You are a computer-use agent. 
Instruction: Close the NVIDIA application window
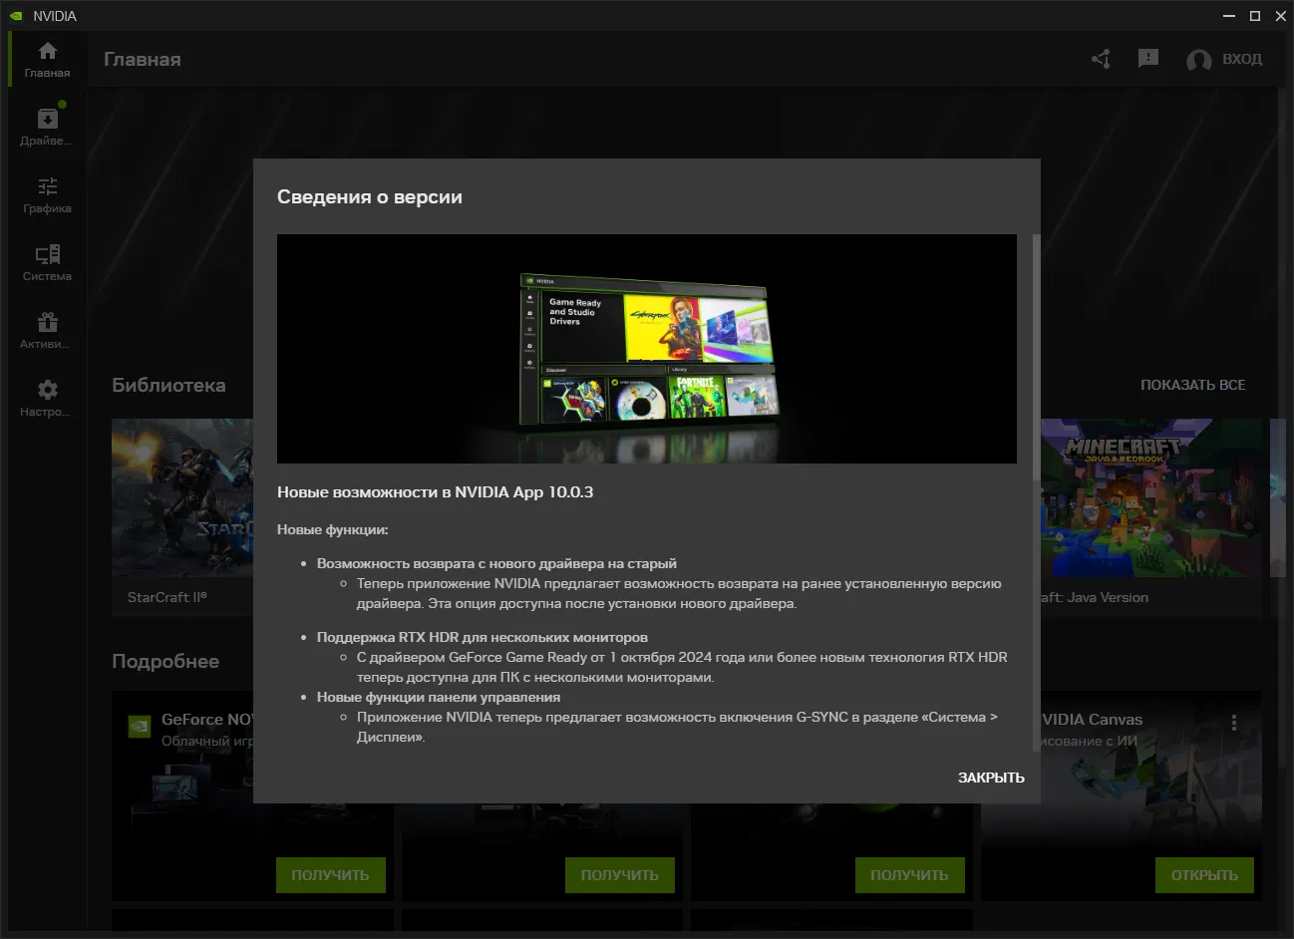click(x=1280, y=16)
